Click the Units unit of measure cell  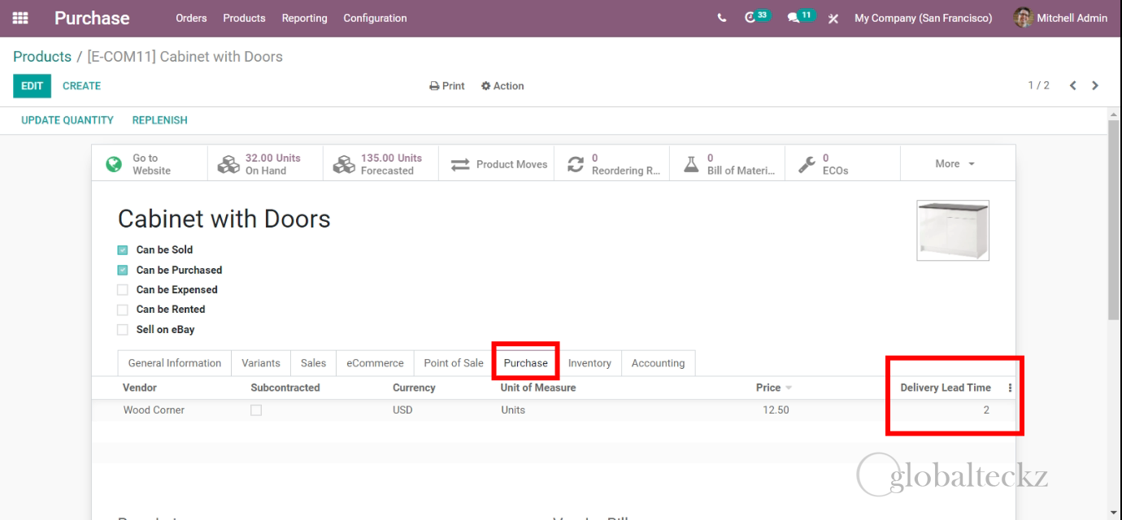pos(513,410)
